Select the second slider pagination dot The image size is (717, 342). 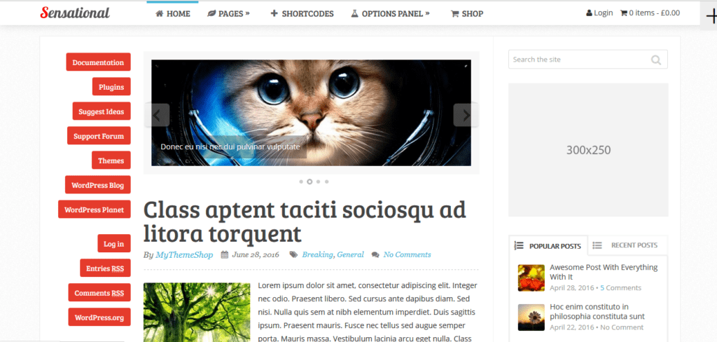pyautogui.click(x=309, y=182)
